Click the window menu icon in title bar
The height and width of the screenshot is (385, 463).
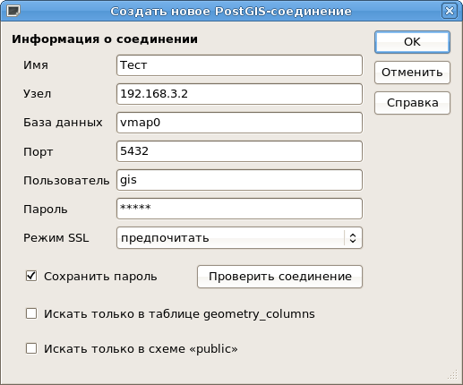(13, 11)
